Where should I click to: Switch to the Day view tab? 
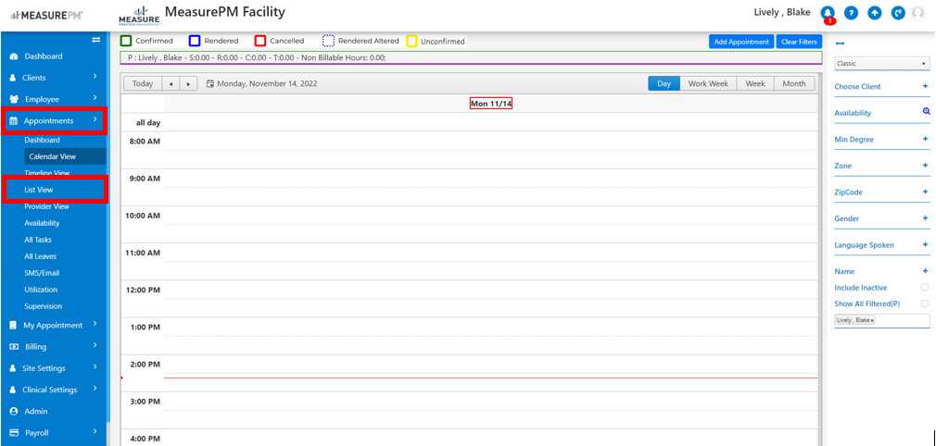pyautogui.click(x=664, y=84)
